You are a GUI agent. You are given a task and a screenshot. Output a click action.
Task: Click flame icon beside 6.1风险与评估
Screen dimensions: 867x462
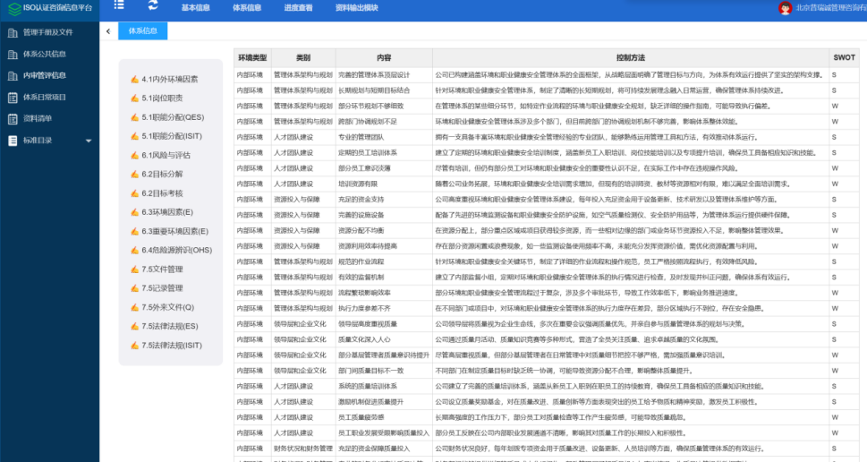pyautogui.click(x=134, y=156)
